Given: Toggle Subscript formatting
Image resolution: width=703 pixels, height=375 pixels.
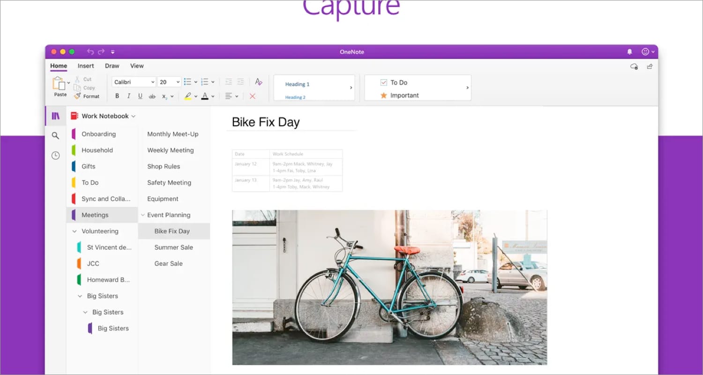Looking at the screenshot, I should click(165, 97).
